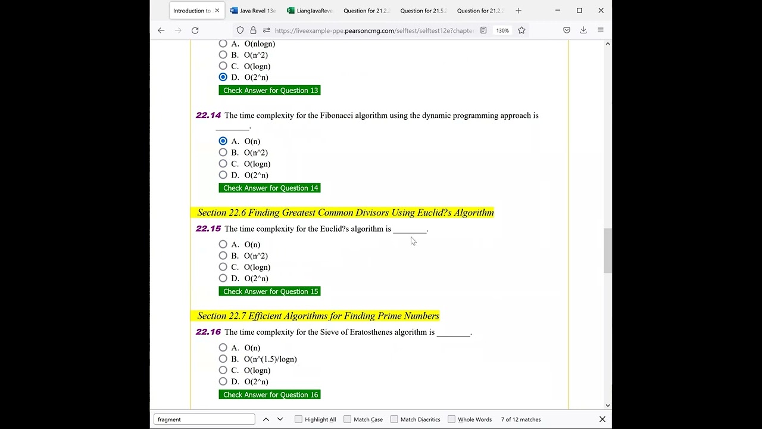This screenshot has height=429, width=762.
Task: Click Section 22.6 Euclid's Algorithm heading
Action: [345, 213]
